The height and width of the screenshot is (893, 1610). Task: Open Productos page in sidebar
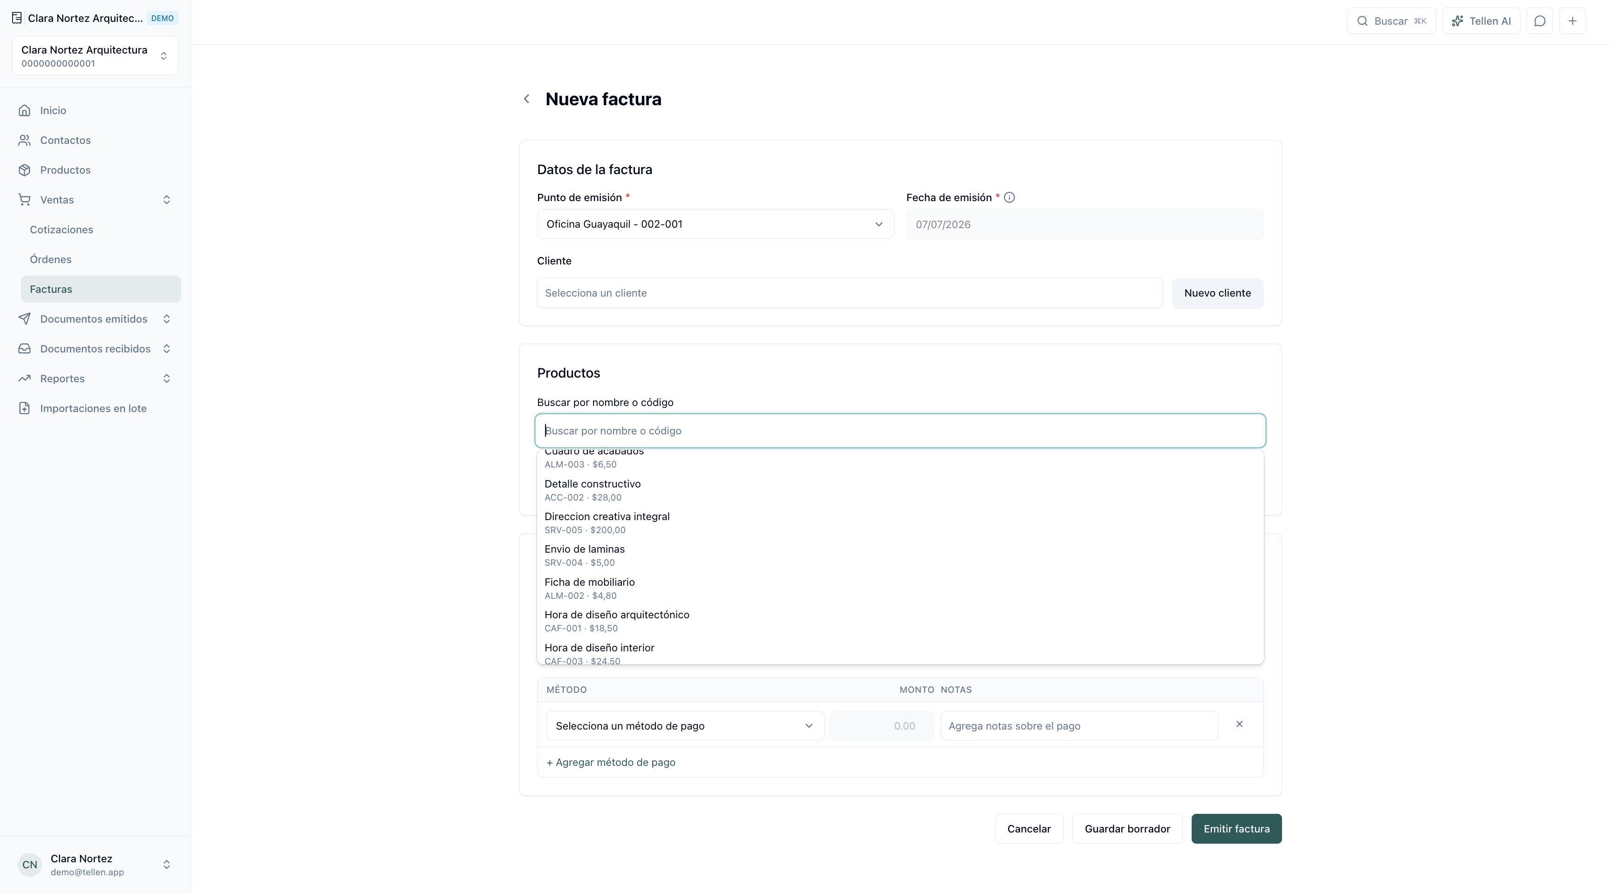pos(95,170)
